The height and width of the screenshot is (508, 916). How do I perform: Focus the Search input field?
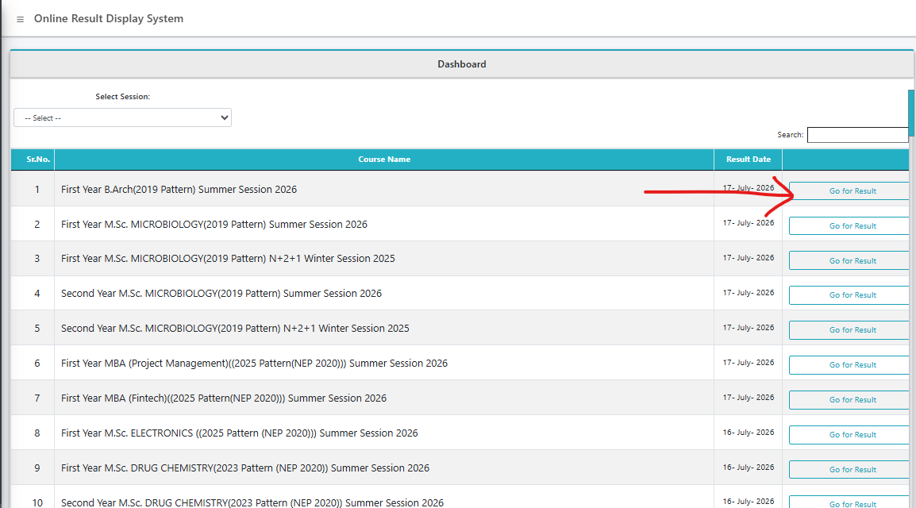click(x=857, y=135)
